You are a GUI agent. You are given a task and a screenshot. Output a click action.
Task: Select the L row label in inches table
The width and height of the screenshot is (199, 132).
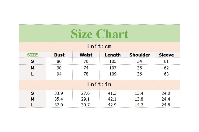click(x=32, y=105)
